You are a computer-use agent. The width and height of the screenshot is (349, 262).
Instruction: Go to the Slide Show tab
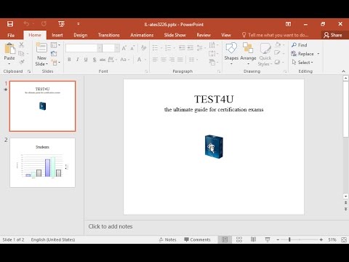[174, 35]
